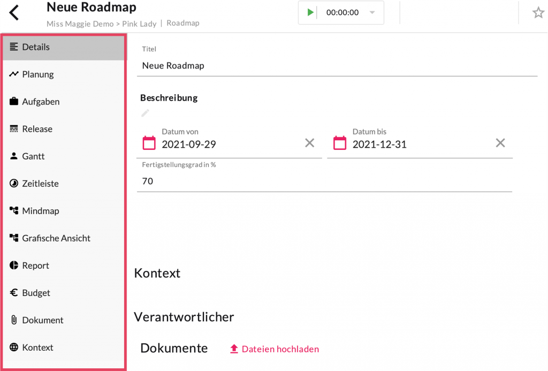548x371 pixels.
Task: Edit Beschreibung with the pencil icon
Action: [x=145, y=113]
